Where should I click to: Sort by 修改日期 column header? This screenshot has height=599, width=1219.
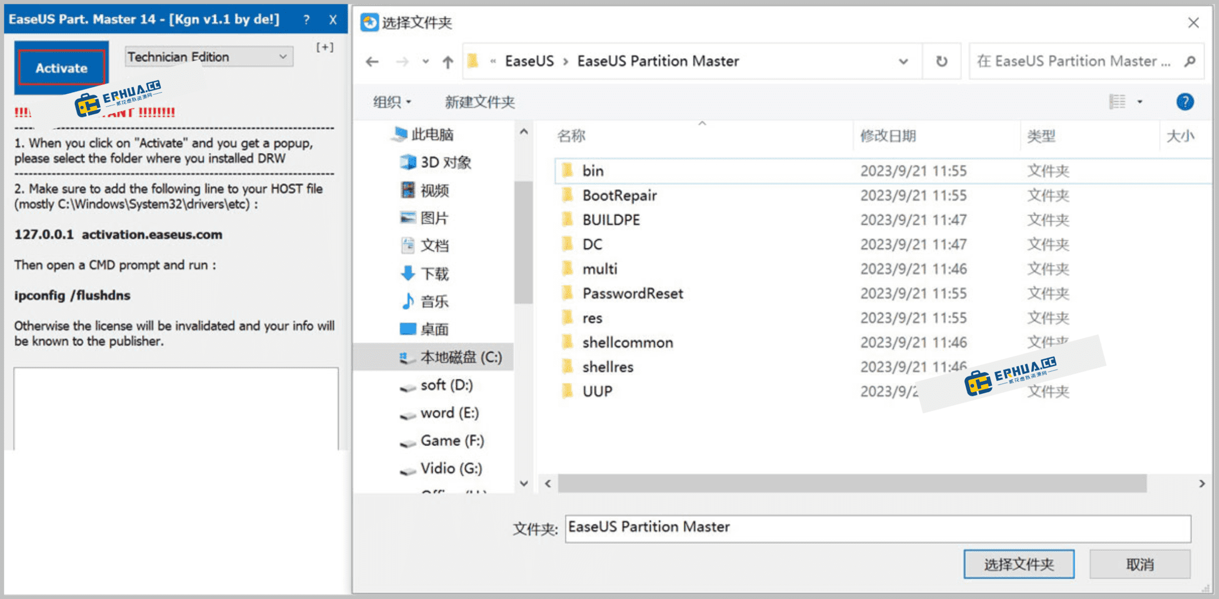click(888, 136)
